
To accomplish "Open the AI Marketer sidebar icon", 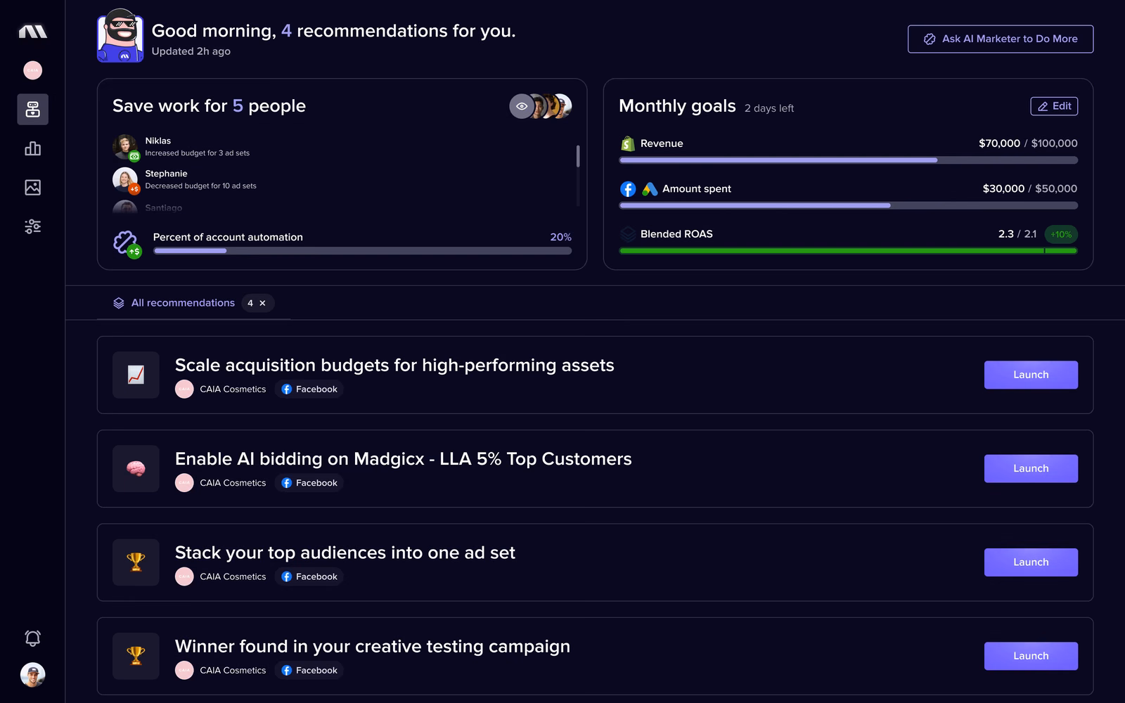I will 32,109.
